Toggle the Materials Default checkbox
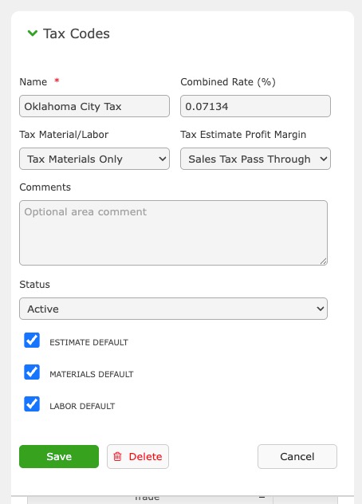The width and height of the screenshot is (362, 504). 32,372
